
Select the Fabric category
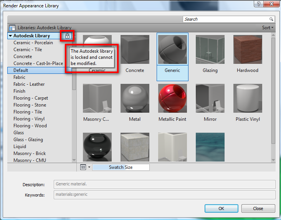tap(19, 77)
